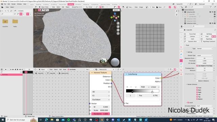Toggle the Back border collision checkbox
This screenshot has height=122, width=217.
pos(197,90)
